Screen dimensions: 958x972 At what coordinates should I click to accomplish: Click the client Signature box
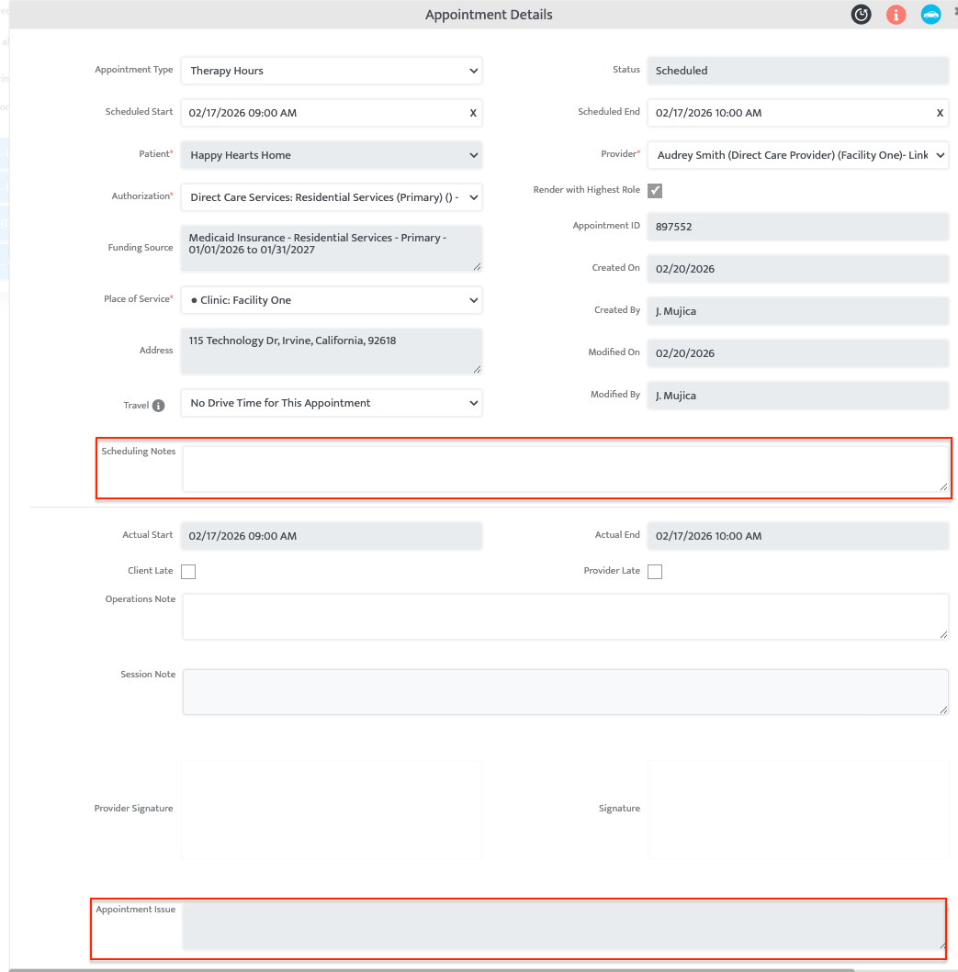[797, 809]
